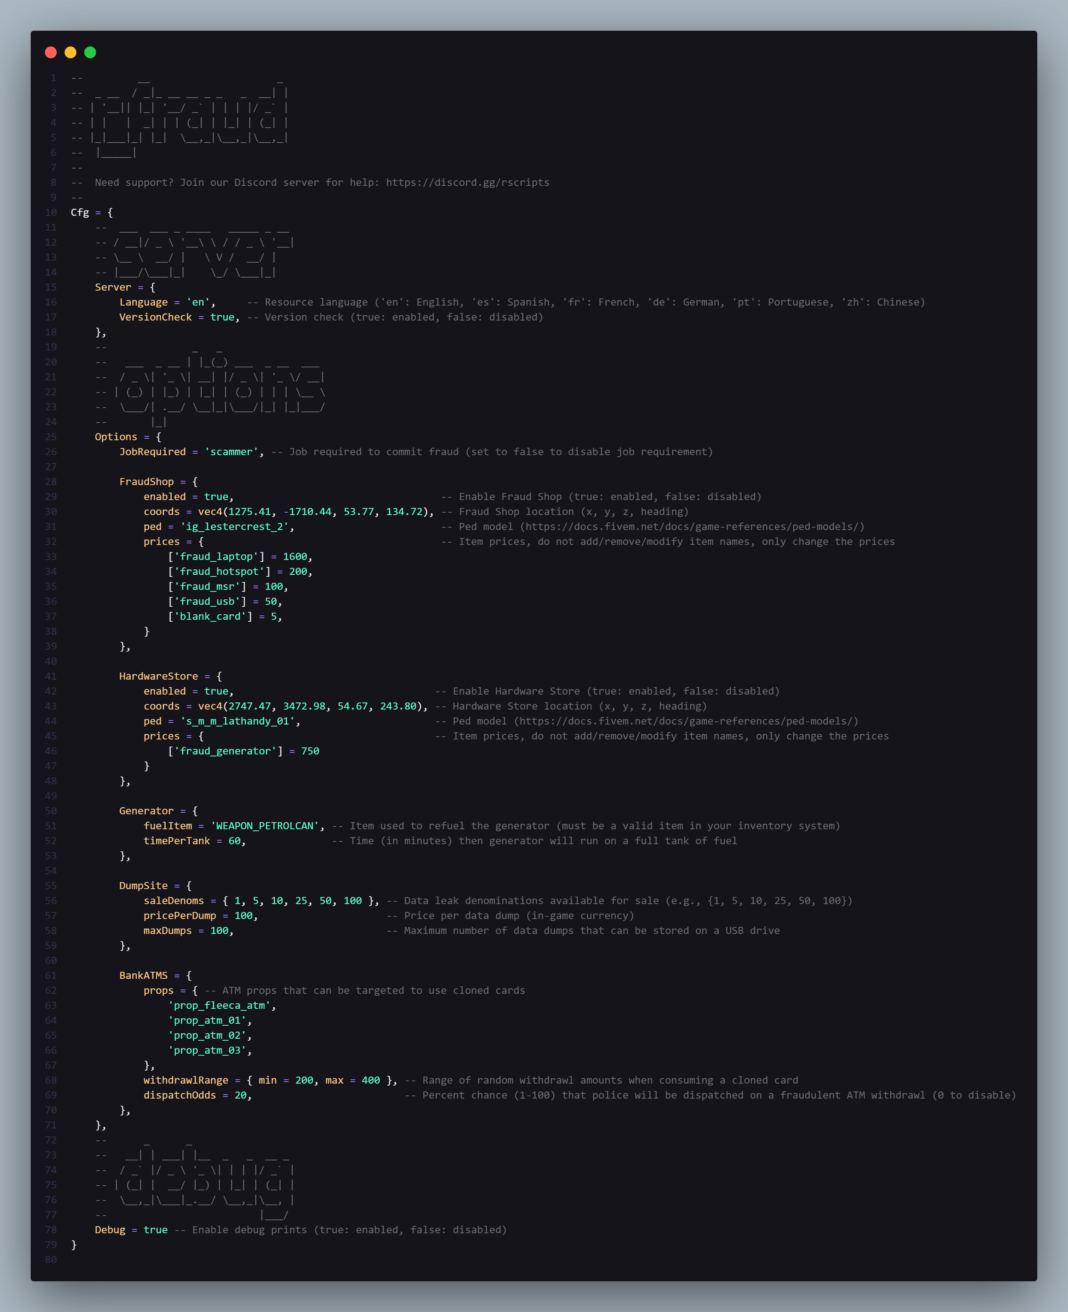This screenshot has height=1312, width=1068.
Task: Click the 'WEAPON_PETROLCAN' fuelItem string
Action: [265, 826]
